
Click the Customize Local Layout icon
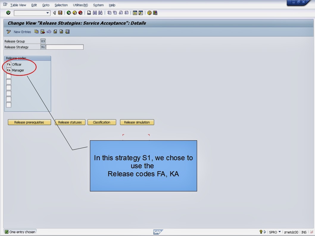(x=155, y=13)
